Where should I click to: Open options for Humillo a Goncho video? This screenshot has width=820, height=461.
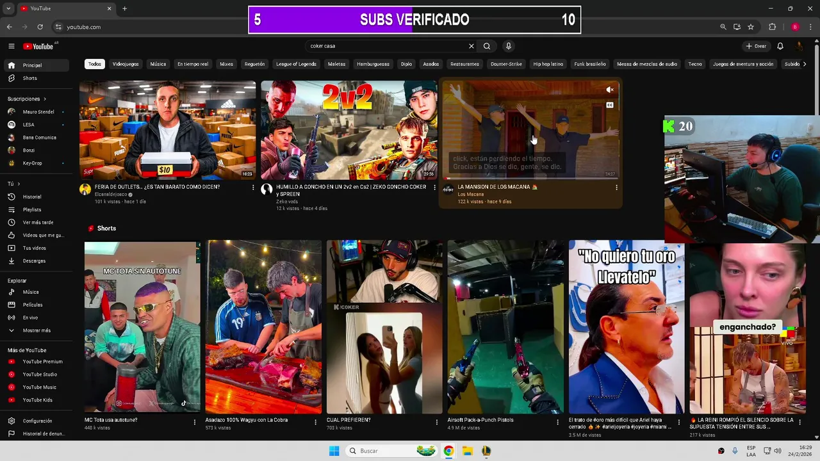pos(434,188)
